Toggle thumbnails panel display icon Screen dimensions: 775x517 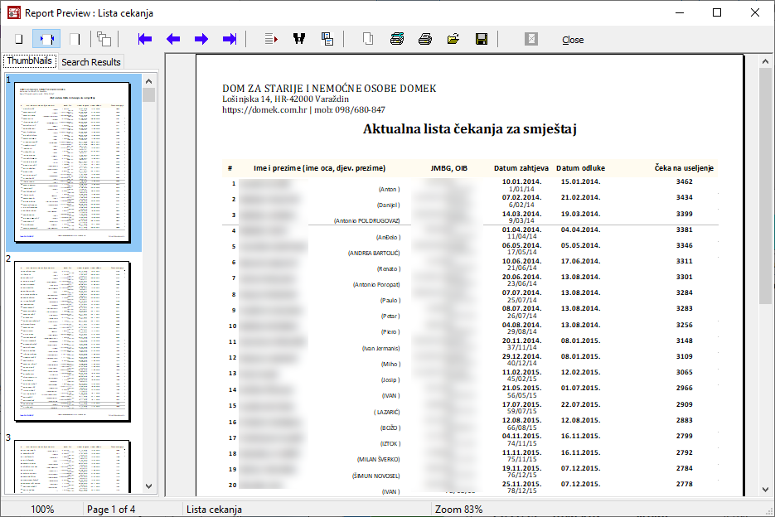point(104,39)
